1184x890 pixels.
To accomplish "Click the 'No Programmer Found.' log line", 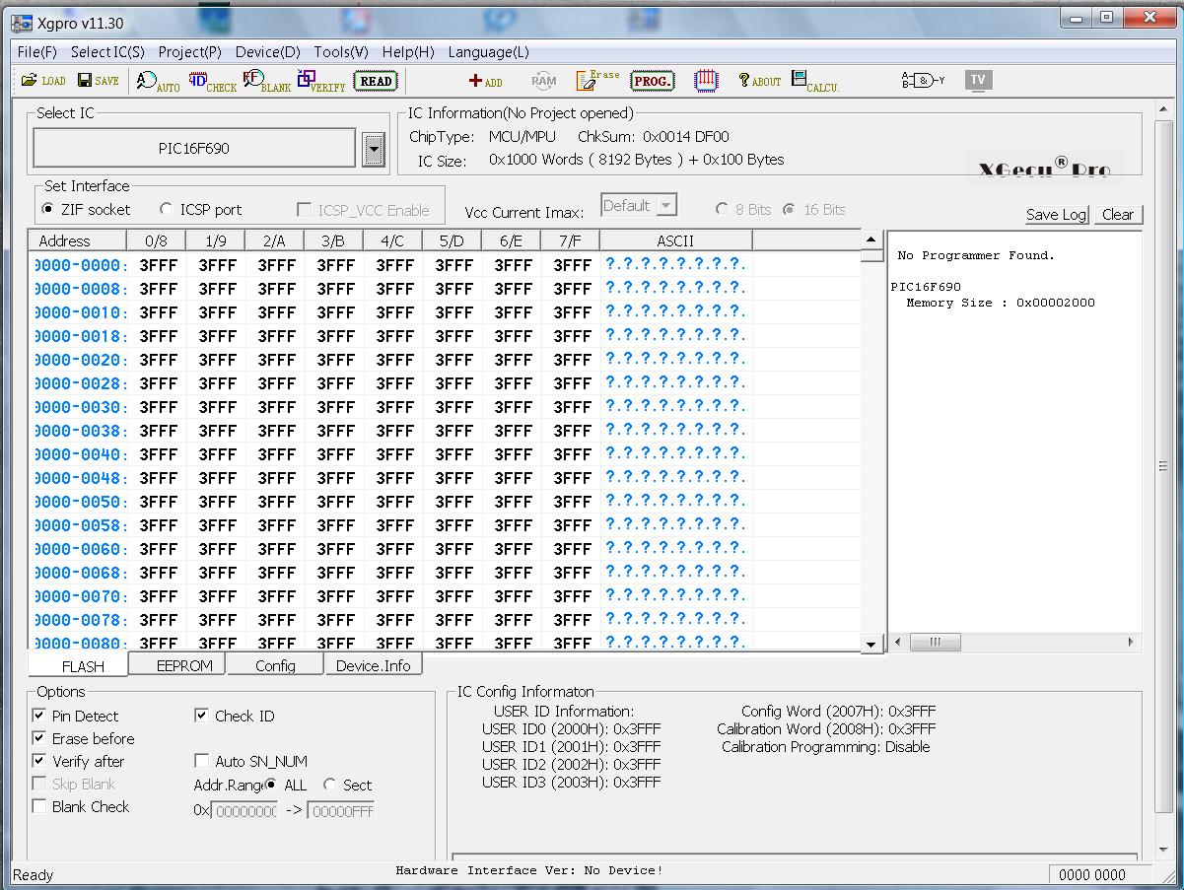I will tap(976, 255).
